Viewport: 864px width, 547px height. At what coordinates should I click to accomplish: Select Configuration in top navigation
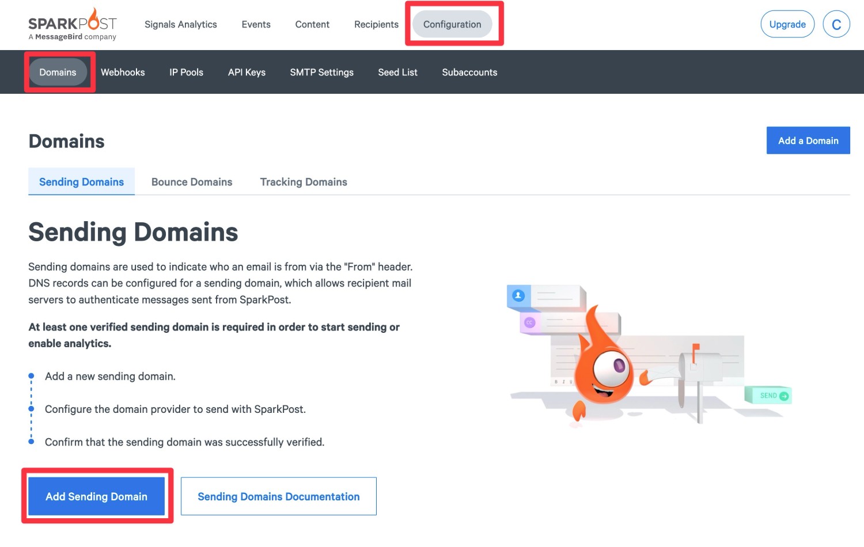pos(452,24)
